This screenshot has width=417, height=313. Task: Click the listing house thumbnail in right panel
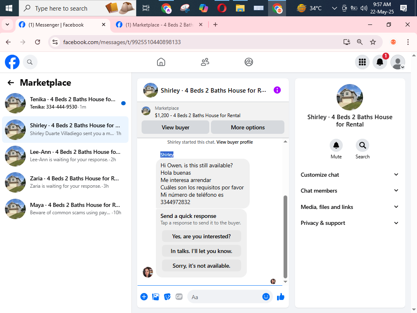pyautogui.click(x=350, y=97)
